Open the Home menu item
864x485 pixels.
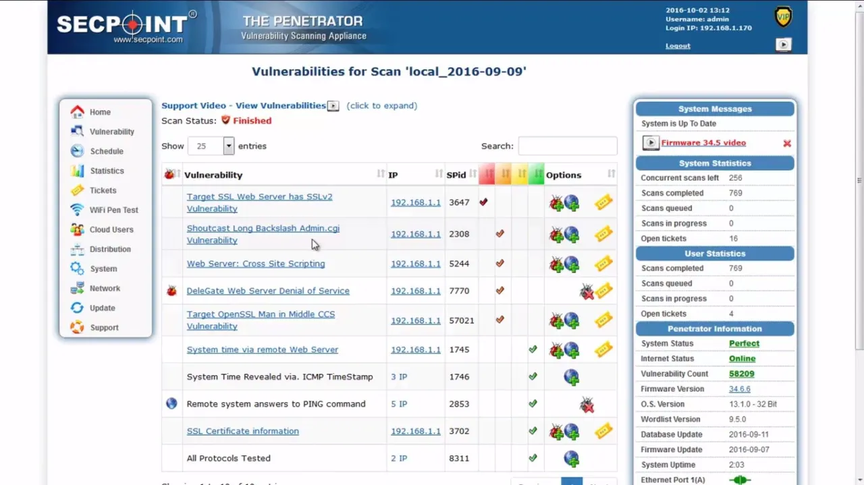pos(100,112)
